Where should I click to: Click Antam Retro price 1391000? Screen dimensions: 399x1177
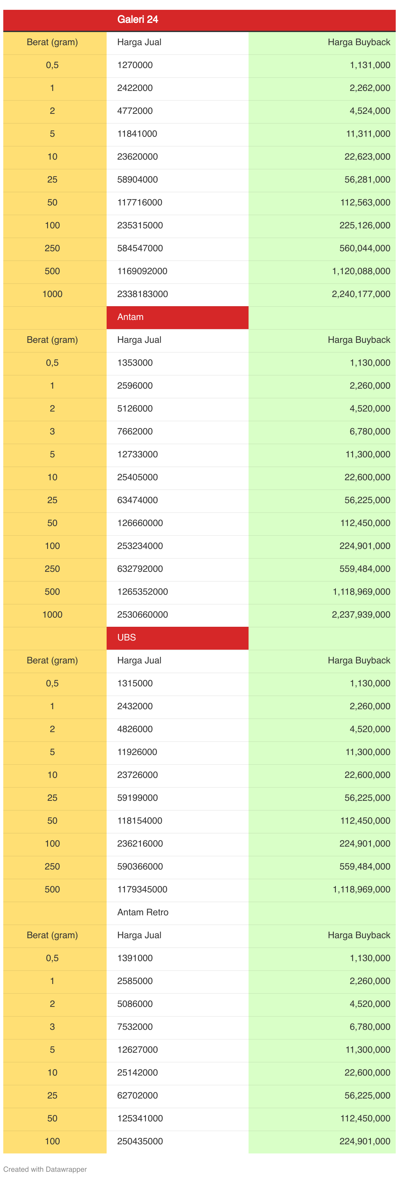tap(135, 958)
